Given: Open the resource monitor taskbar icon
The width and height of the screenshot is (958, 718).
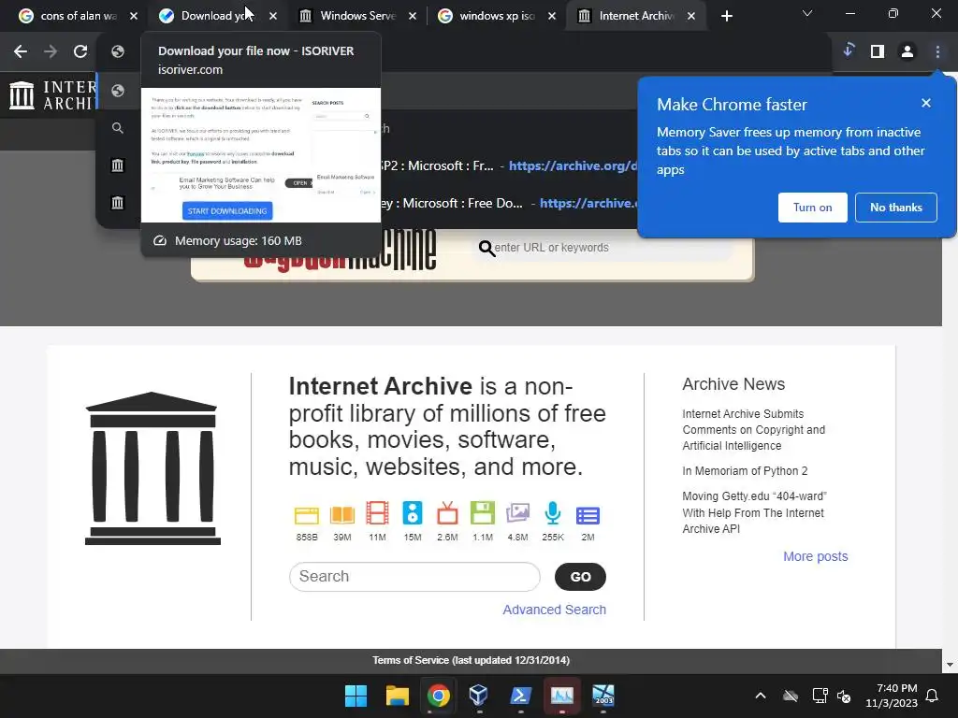Looking at the screenshot, I should (x=562, y=696).
